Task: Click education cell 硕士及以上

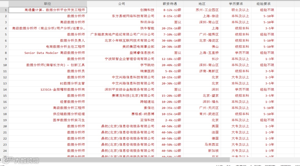Action: [236, 10]
